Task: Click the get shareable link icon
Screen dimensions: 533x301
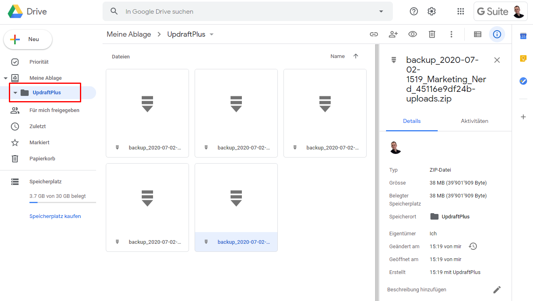Action: tap(374, 34)
